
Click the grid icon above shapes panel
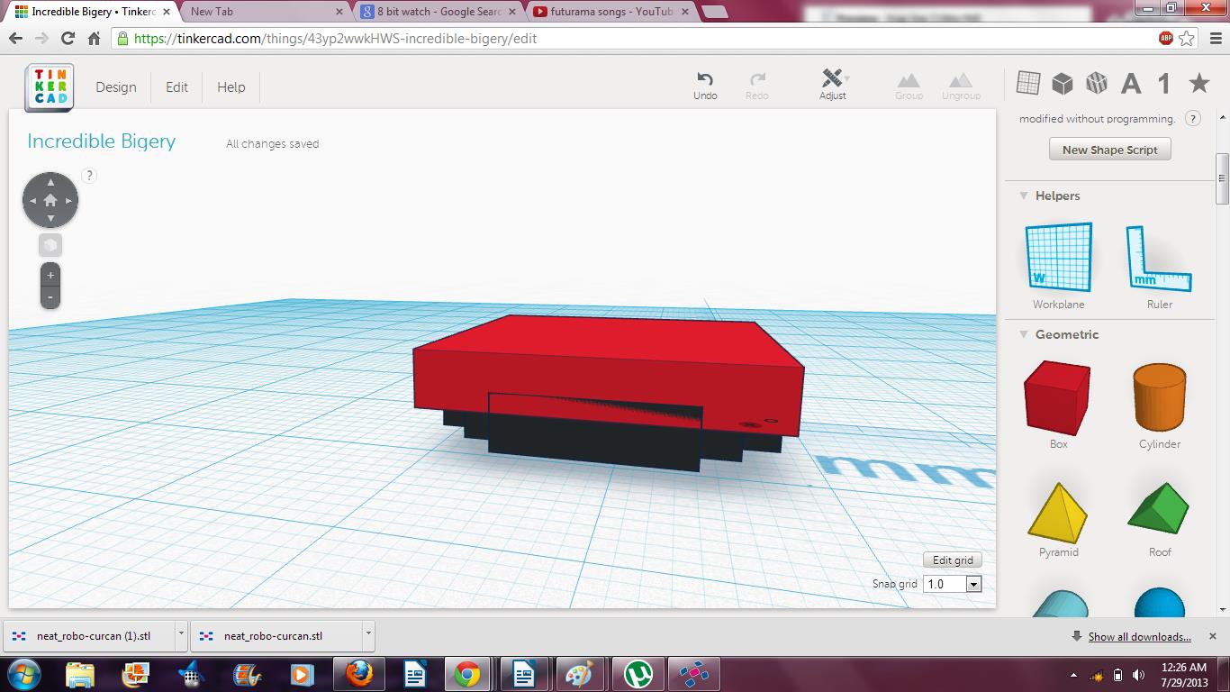point(1028,83)
